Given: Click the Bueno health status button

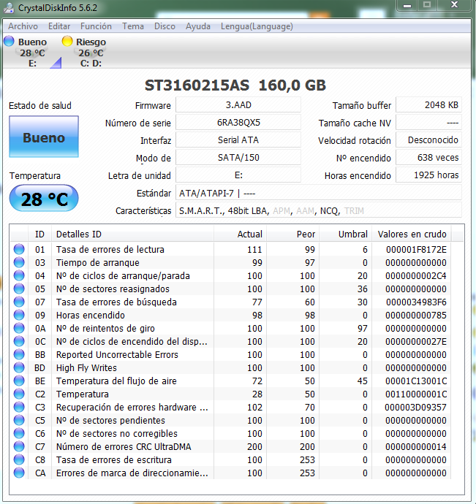Looking at the screenshot, I should [x=44, y=137].
